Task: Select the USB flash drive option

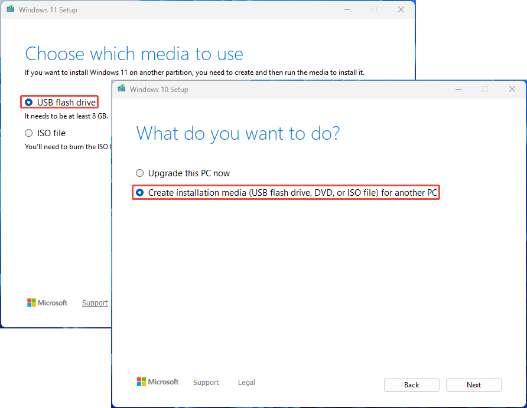Action: pyautogui.click(x=28, y=102)
